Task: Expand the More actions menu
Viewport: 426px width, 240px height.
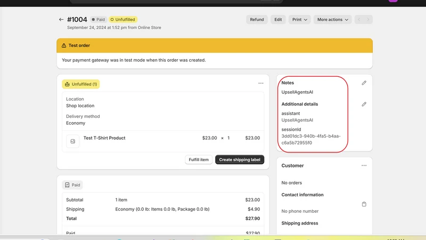Action: coord(332,20)
